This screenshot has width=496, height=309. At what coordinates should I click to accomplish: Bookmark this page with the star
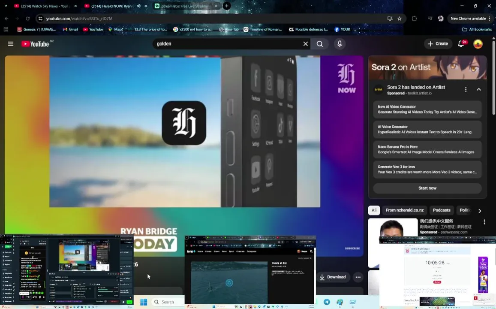[400, 18]
